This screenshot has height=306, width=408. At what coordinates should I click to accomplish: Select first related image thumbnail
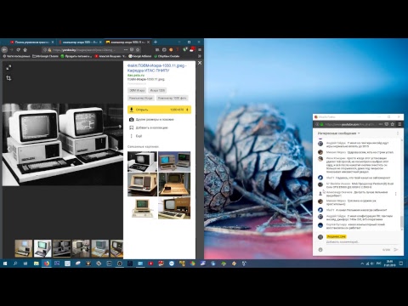tap(142, 161)
